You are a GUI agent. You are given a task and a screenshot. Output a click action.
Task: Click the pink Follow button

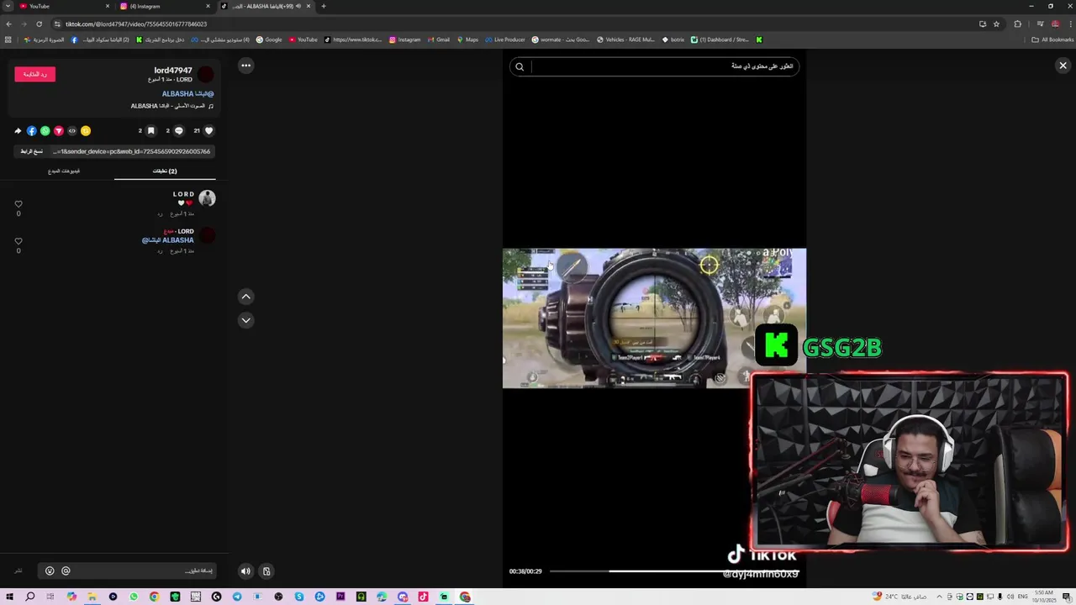(34, 74)
